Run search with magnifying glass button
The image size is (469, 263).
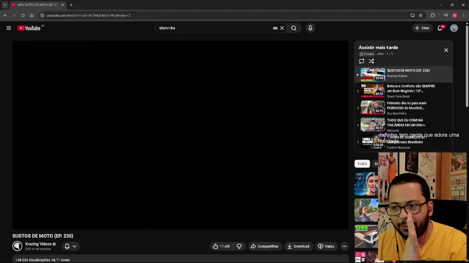click(294, 28)
